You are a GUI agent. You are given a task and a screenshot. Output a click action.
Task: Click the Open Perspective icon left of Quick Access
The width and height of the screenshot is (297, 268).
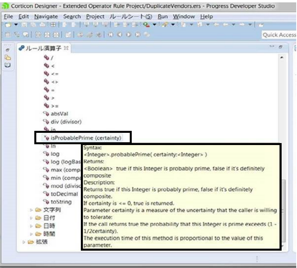(x=261, y=25)
